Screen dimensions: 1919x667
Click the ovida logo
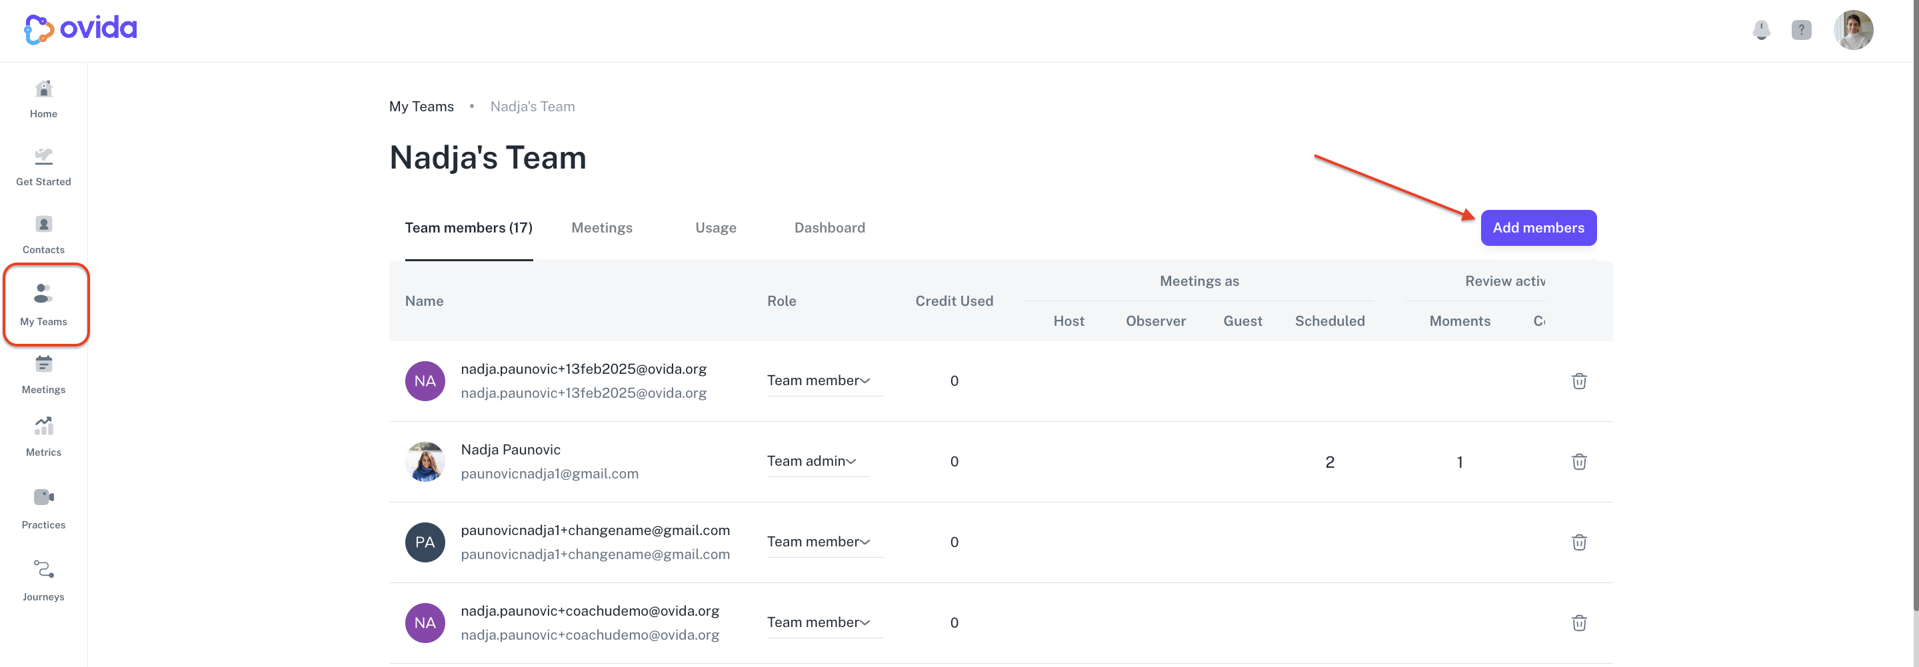81,29
